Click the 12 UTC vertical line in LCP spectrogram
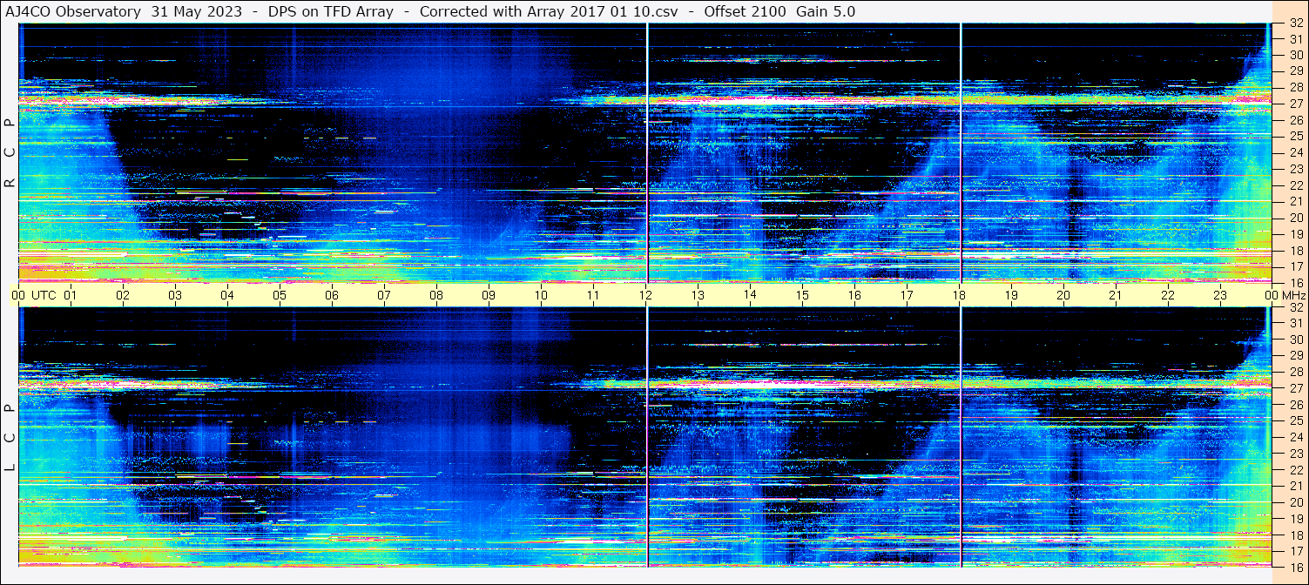 coord(648,436)
